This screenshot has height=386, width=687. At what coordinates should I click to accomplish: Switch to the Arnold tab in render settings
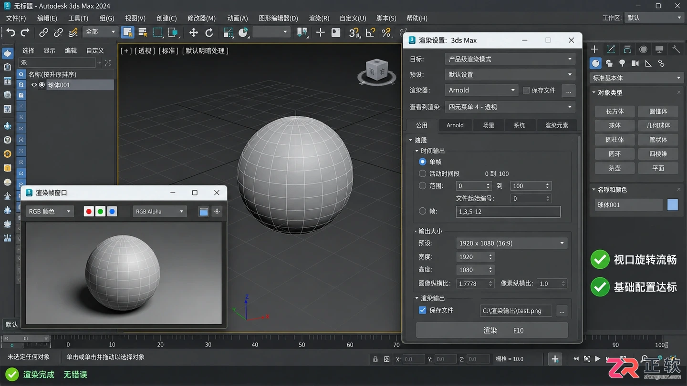(x=455, y=125)
